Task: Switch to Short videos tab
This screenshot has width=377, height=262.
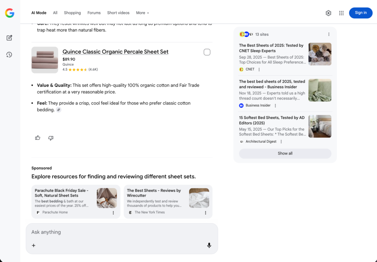Action: click(x=118, y=13)
